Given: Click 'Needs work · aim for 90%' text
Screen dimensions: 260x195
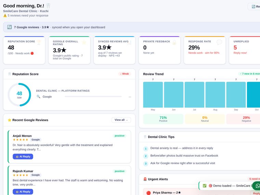Looking at the screenshot, I should [204, 53].
